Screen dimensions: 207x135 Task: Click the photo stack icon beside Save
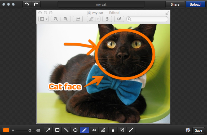pos(188,130)
